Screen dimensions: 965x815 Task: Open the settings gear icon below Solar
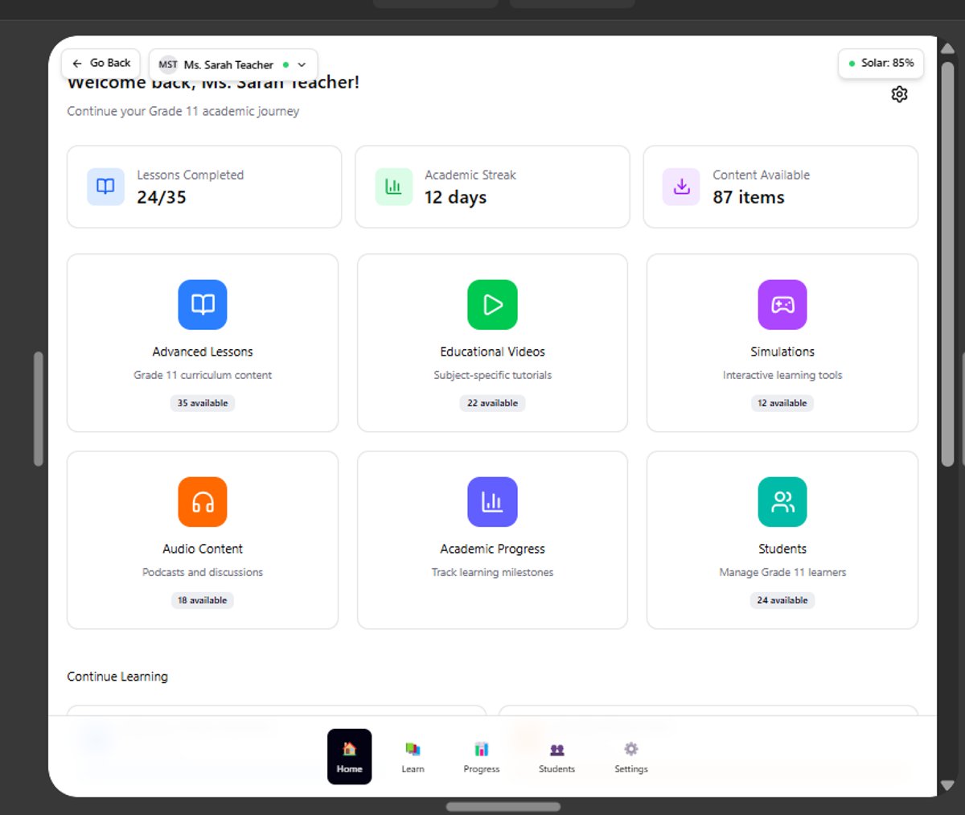point(899,94)
